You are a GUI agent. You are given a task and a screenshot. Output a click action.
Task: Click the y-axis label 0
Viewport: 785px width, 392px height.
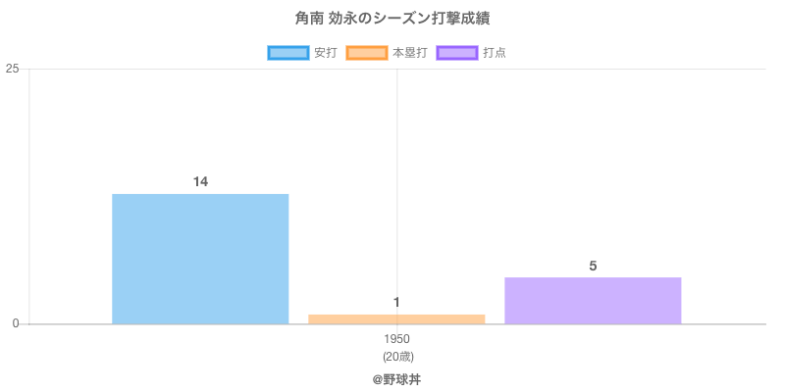(x=16, y=324)
